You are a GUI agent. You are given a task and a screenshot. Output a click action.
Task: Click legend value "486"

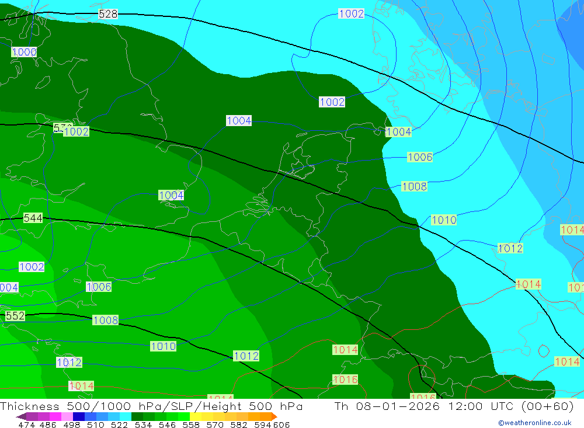(48, 425)
